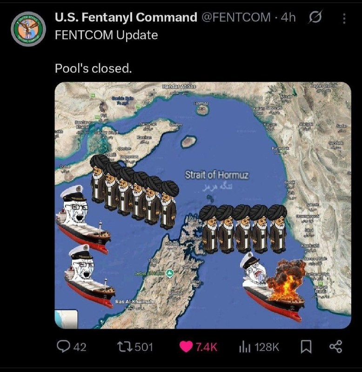This screenshot has height=372, width=362.
Task: Open the U.S. Fentanyl Command display name
Action: [x=126, y=17]
